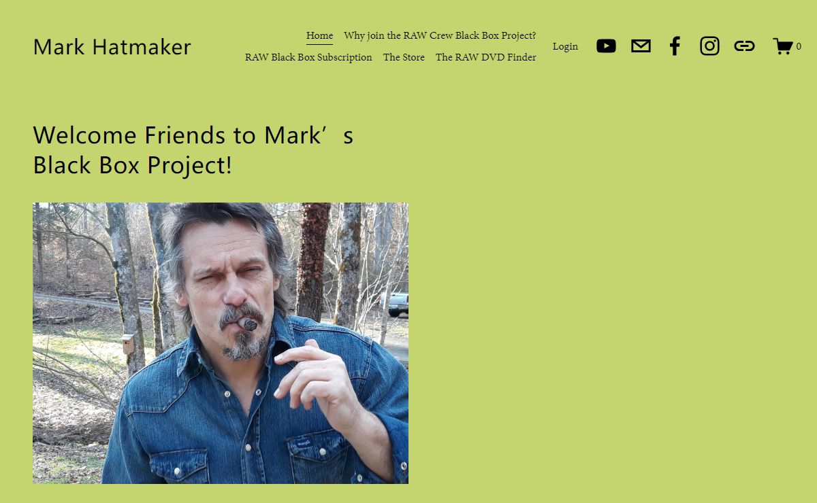Visit the Facebook page icon
Viewport: 817px width, 503px height.
tap(675, 46)
